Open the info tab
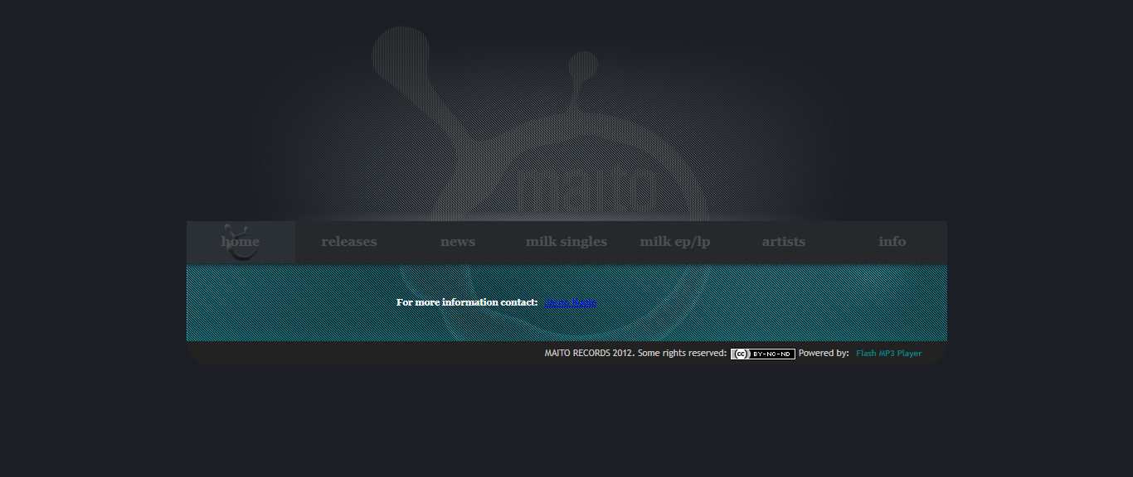The width and height of the screenshot is (1133, 477). pyautogui.click(x=892, y=242)
